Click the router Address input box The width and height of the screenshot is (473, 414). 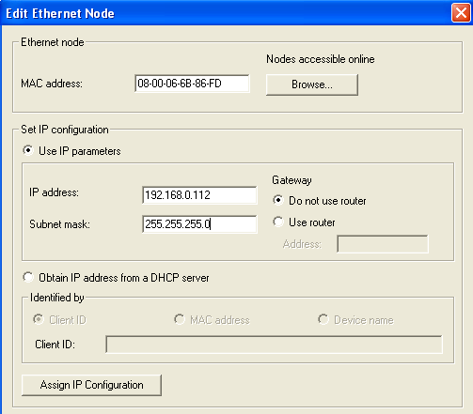point(383,244)
